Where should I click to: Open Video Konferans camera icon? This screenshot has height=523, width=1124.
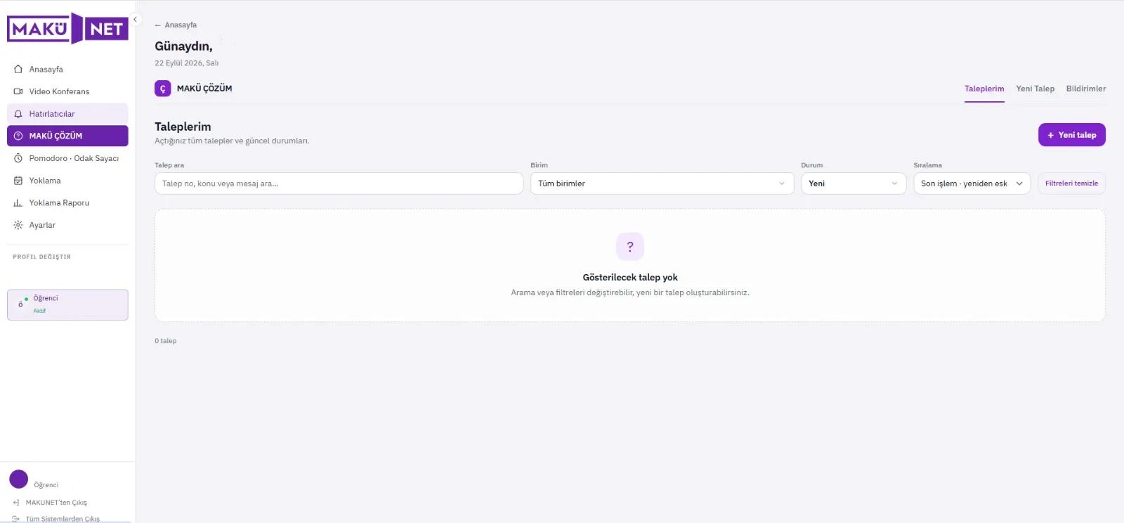18,91
